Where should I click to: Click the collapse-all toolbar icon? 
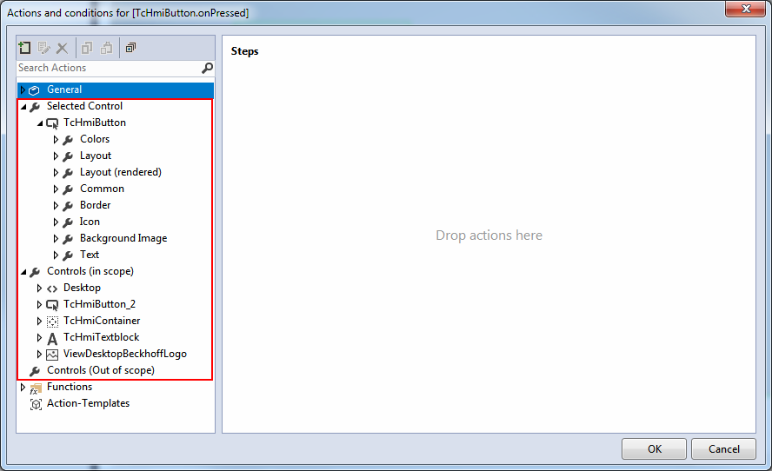pos(130,48)
